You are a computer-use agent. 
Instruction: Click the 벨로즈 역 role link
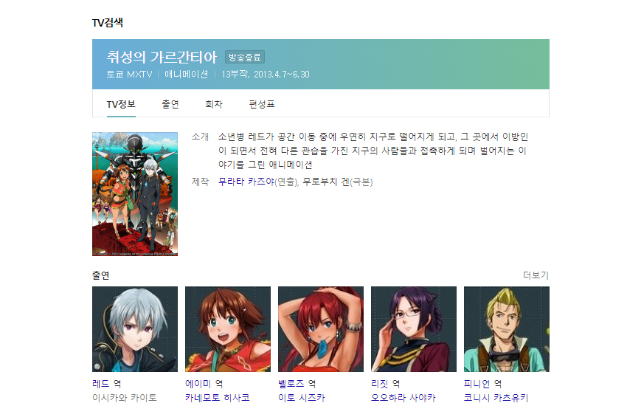pyautogui.click(x=297, y=384)
